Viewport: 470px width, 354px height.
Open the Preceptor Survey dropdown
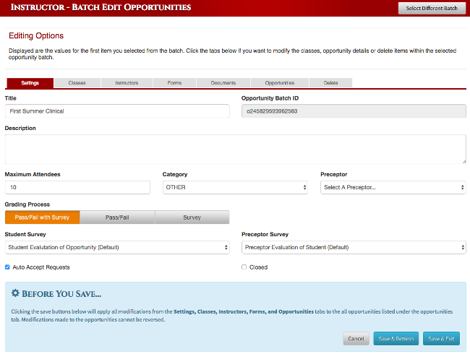pyautogui.click(x=354, y=247)
